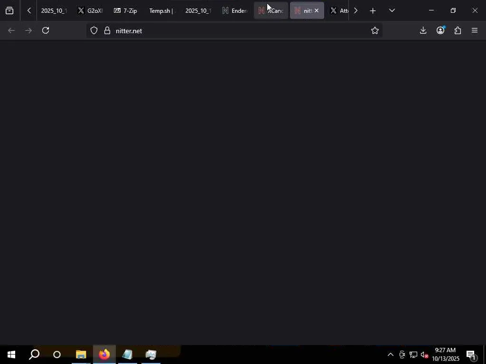Viewport: 486px width, 364px height.
Task: Click the back navigation arrow
Action: (x=11, y=31)
